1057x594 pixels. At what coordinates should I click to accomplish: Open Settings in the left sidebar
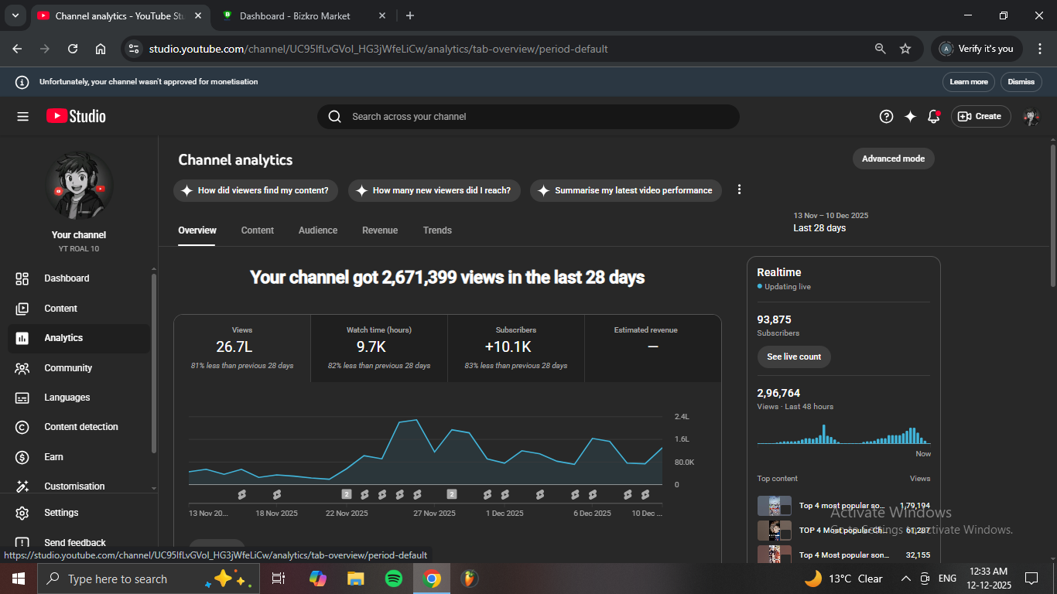click(x=61, y=513)
